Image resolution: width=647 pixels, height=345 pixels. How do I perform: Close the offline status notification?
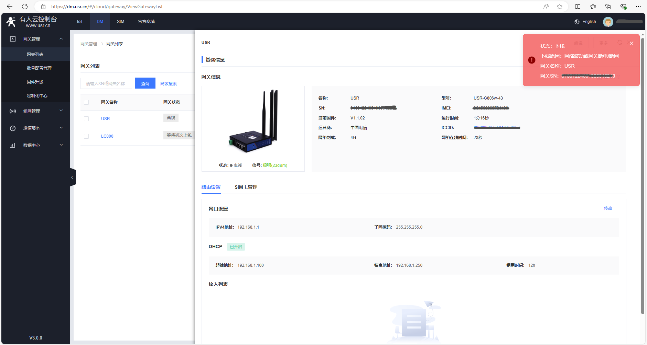(631, 43)
